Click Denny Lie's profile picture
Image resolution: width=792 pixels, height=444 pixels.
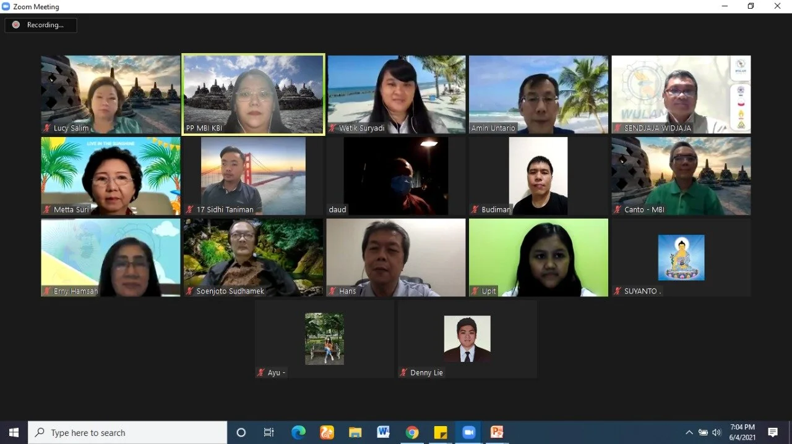coord(467,338)
